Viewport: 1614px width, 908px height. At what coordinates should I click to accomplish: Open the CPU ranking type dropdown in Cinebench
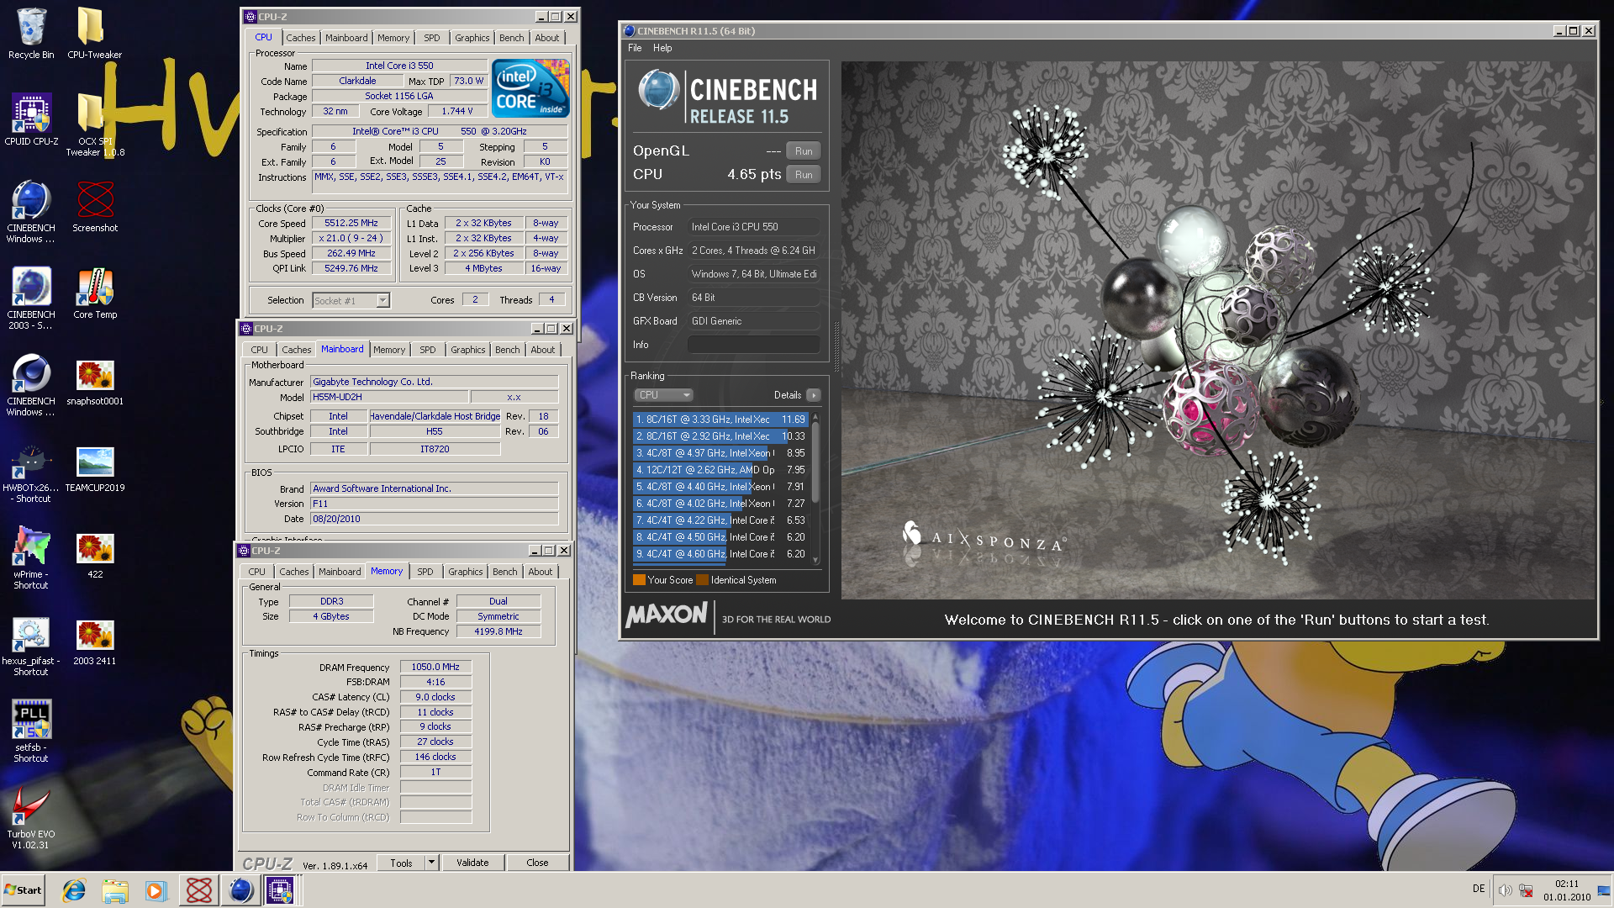pyautogui.click(x=663, y=395)
